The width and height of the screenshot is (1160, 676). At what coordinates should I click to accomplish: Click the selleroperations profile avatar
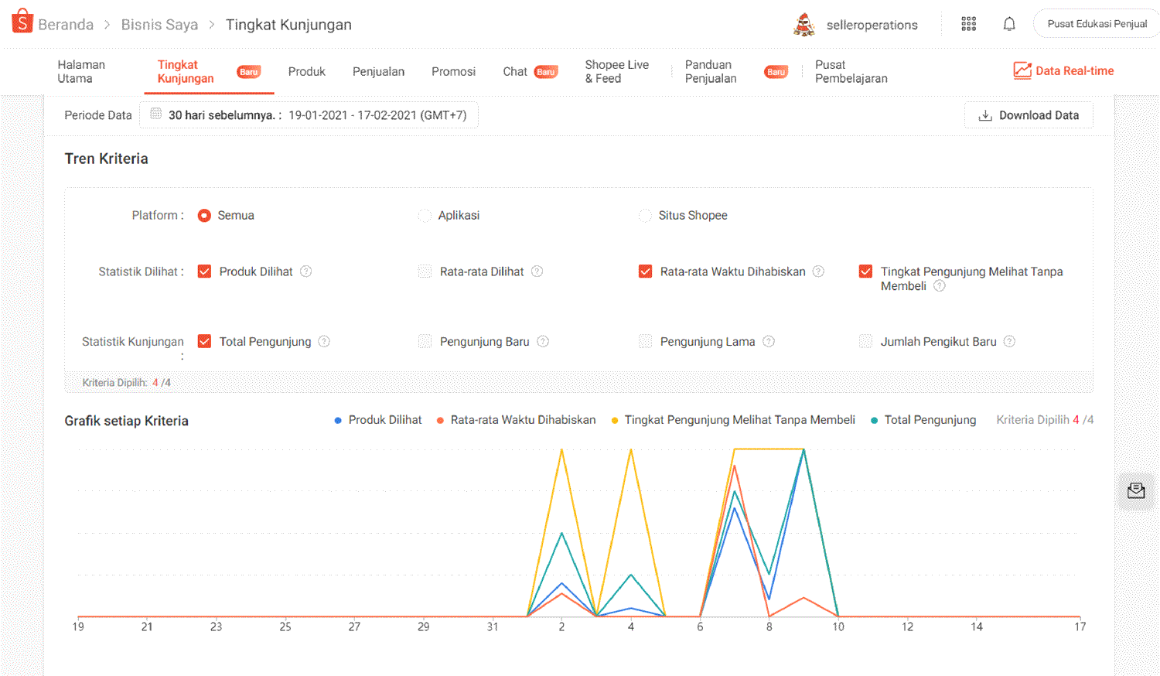coord(804,25)
